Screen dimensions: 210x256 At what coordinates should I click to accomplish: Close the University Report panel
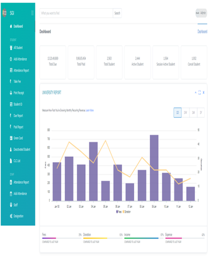pos(204,93)
